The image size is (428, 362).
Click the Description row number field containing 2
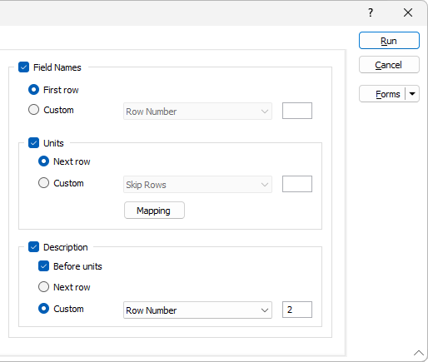tap(297, 310)
